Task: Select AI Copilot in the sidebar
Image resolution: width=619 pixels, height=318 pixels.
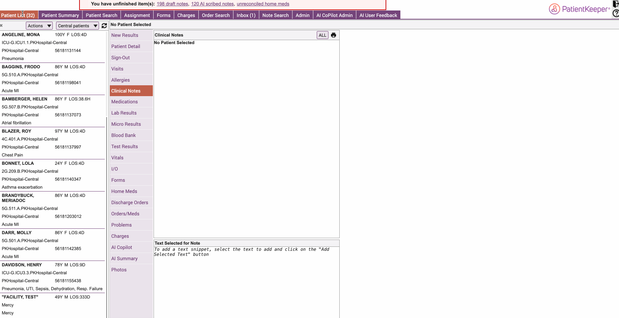Action: (122, 247)
